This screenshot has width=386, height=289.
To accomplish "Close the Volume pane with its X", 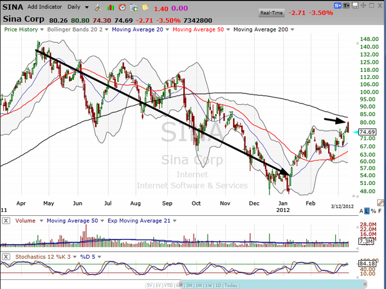I will coord(6,221).
